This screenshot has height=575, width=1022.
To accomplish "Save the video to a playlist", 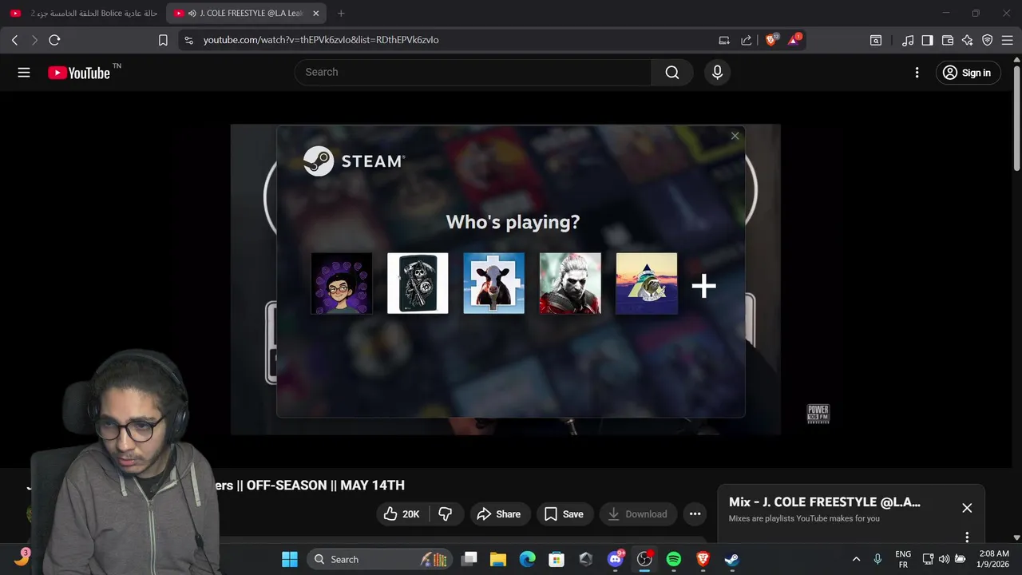I will (x=564, y=514).
